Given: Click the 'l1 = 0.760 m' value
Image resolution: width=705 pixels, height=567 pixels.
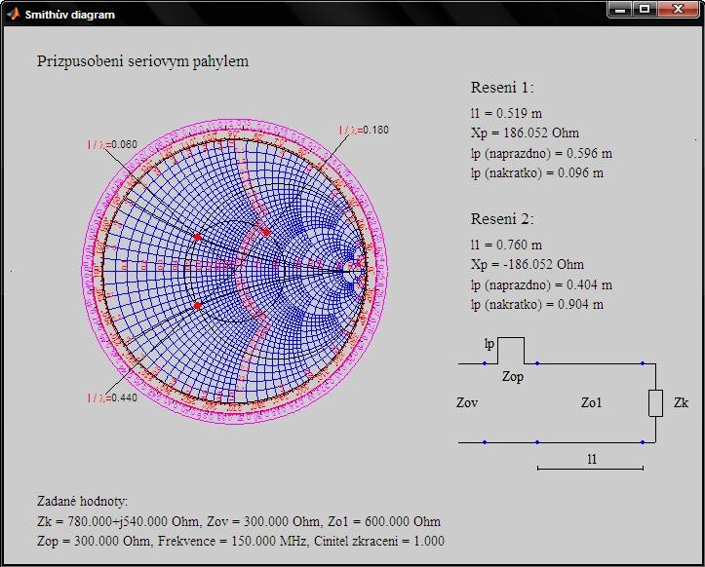Looking at the screenshot, I should [506, 245].
